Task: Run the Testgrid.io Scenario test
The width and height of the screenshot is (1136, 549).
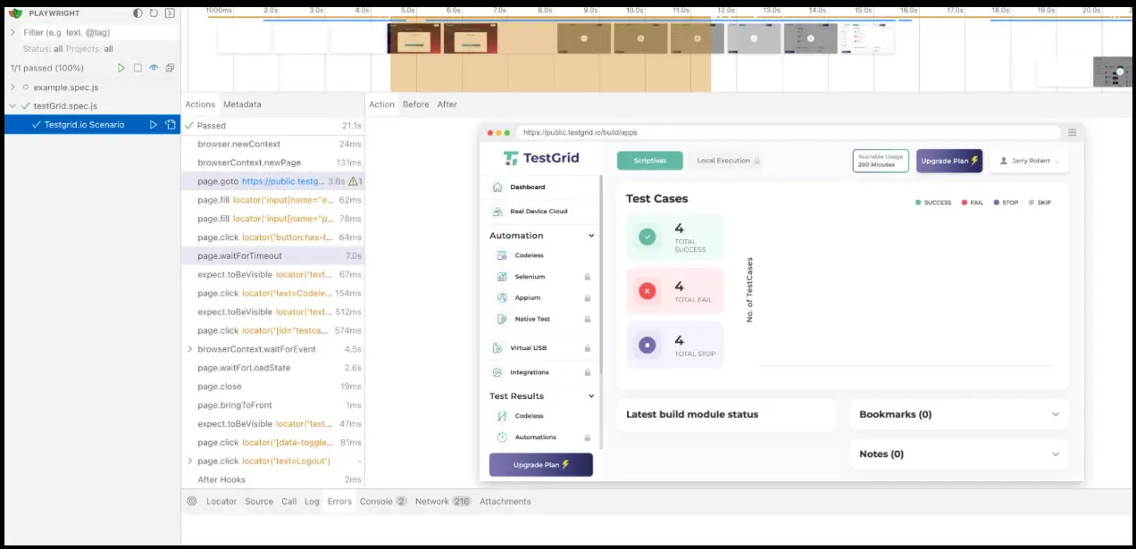Action: (154, 125)
